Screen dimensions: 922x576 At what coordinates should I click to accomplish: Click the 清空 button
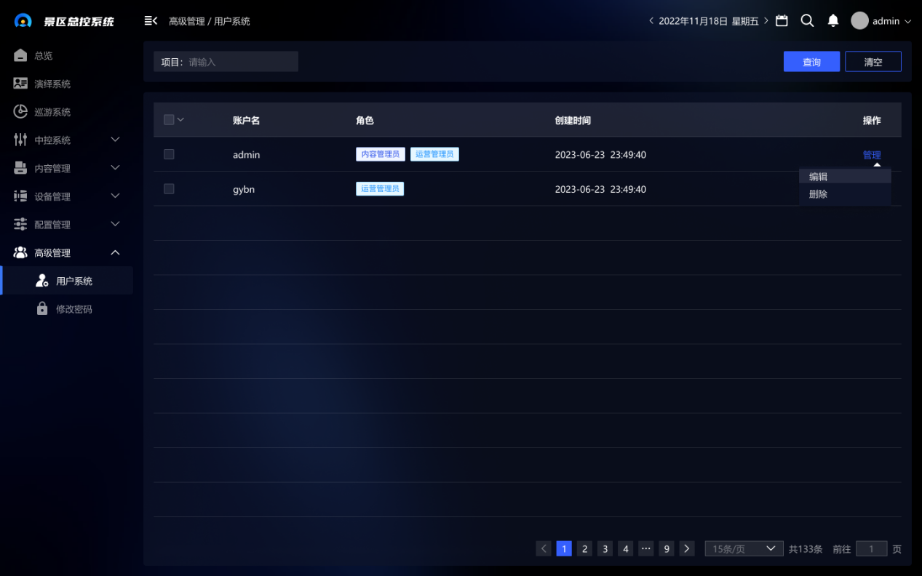point(873,62)
